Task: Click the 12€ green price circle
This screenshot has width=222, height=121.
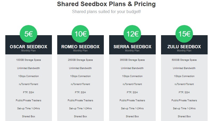Action: point(132,34)
